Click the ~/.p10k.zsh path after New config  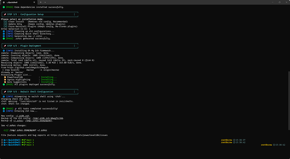click(x=23, y=116)
